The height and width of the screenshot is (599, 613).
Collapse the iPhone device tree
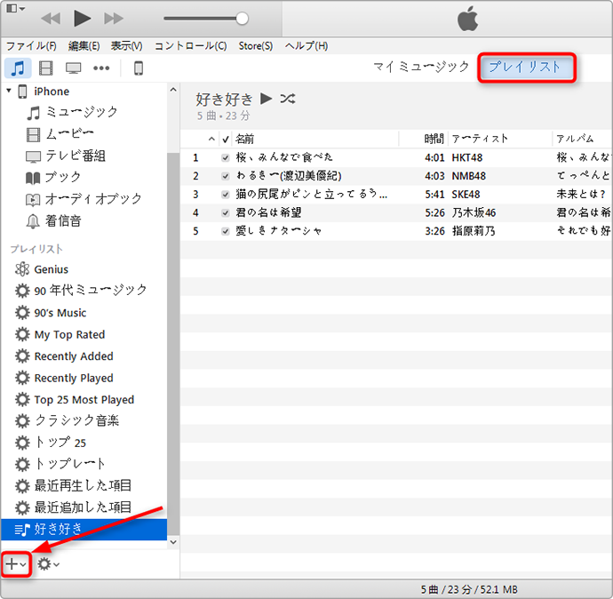(9, 91)
